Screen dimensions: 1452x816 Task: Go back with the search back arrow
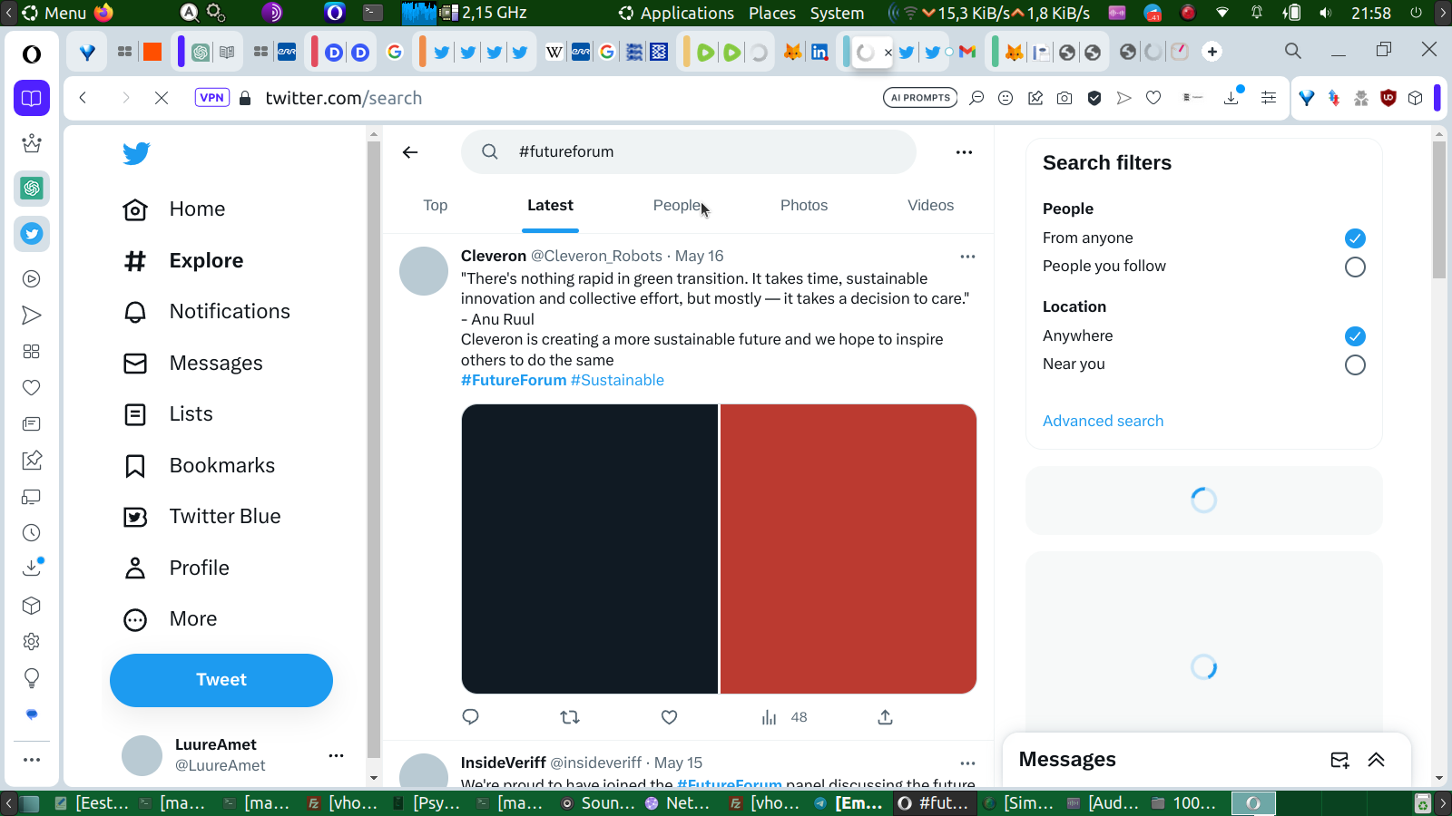[410, 152]
